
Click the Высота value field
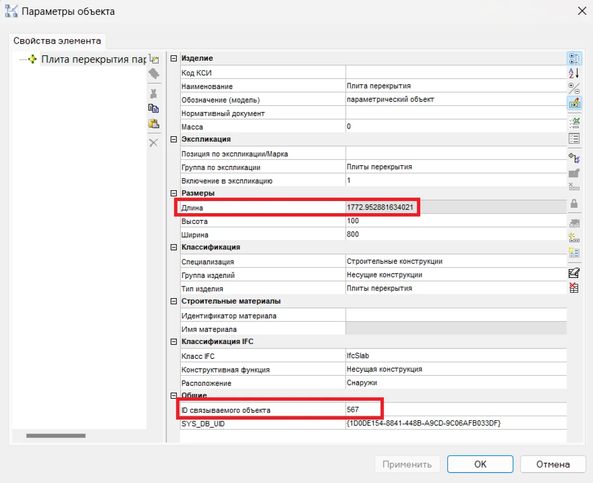click(454, 221)
